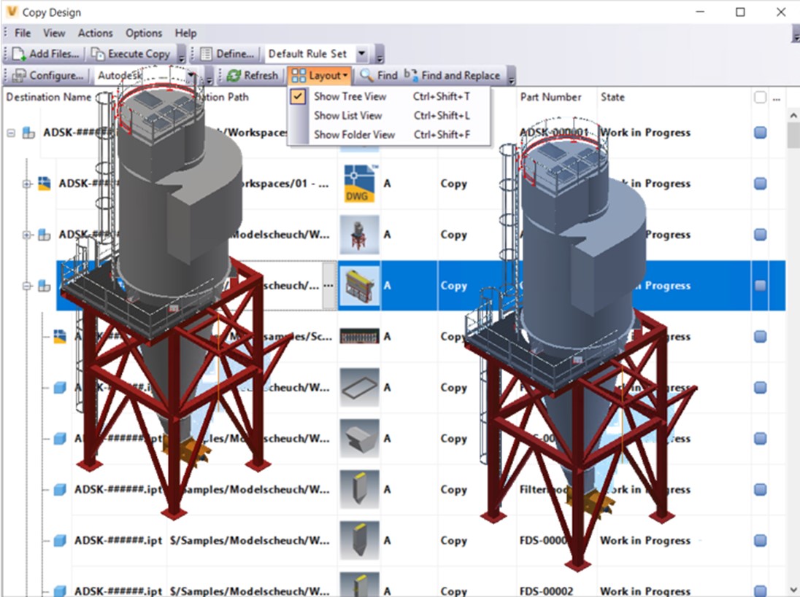The image size is (800, 597).
Task: Click the small silo assembly thumbnail
Action: coord(359,234)
